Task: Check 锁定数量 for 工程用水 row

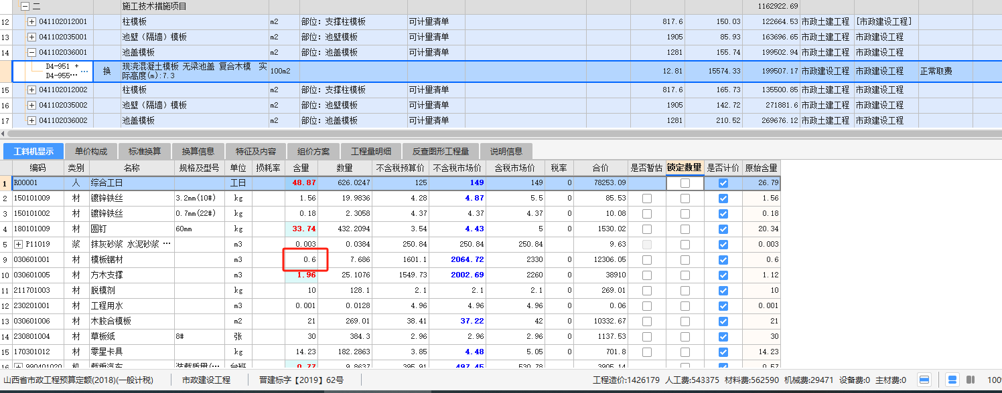Action: coord(685,305)
